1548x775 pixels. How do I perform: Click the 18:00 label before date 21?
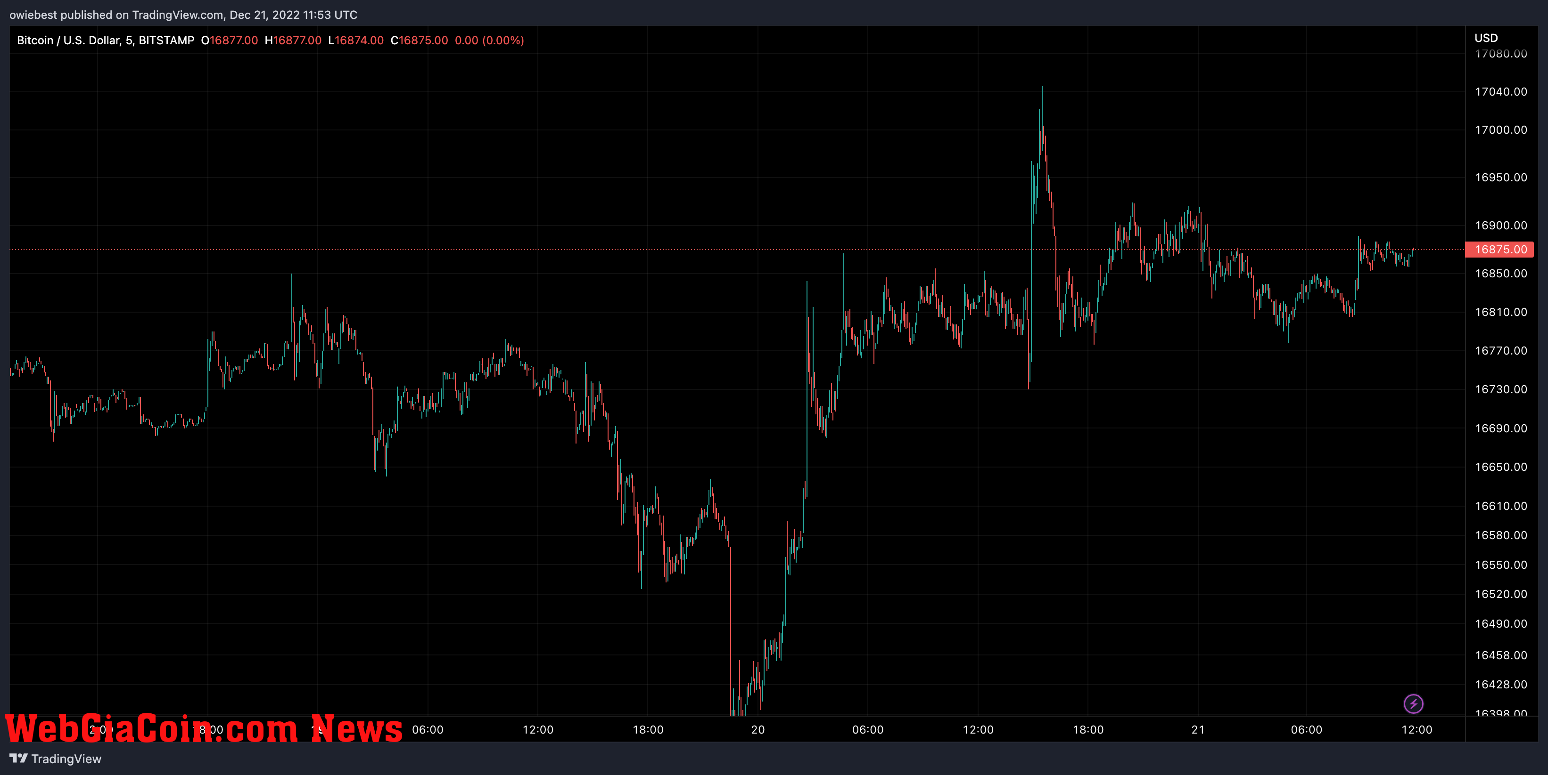1087,730
